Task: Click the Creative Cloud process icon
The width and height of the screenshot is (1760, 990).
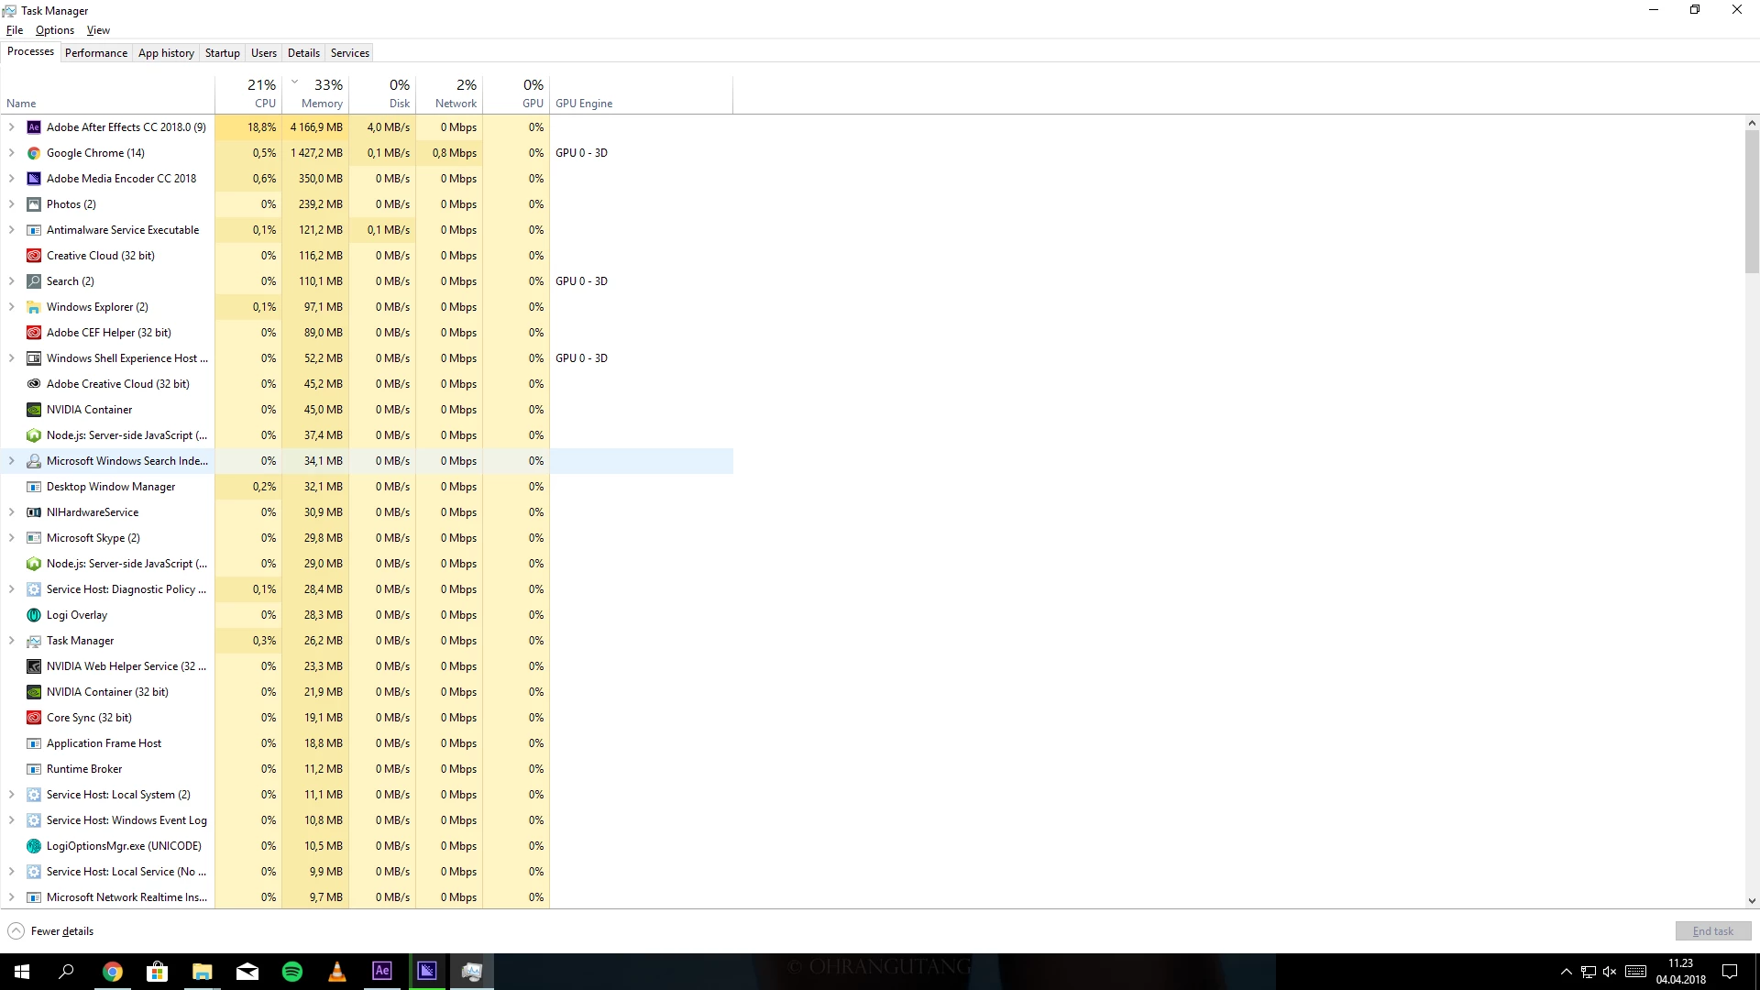Action: [34, 256]
